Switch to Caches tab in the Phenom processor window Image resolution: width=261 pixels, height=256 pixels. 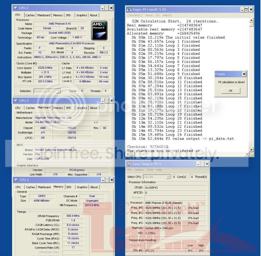[x=30, y=15]
